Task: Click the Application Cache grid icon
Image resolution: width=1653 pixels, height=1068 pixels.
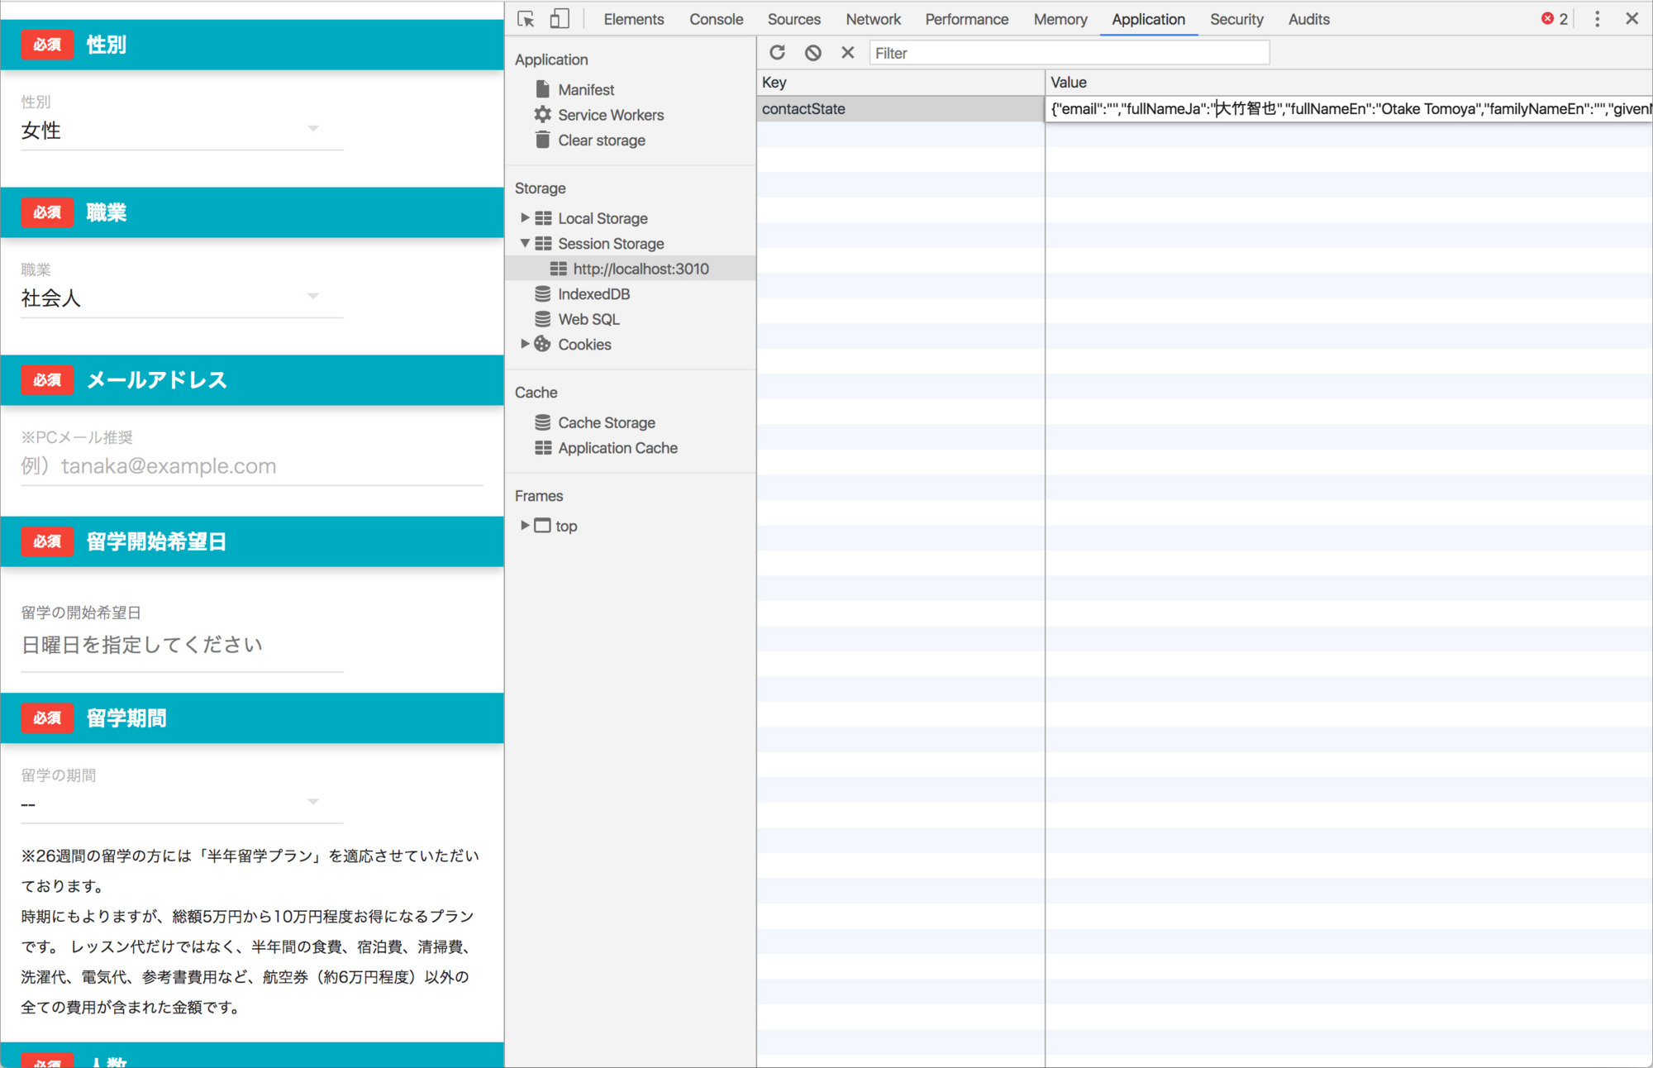Action: pos(543,447)
